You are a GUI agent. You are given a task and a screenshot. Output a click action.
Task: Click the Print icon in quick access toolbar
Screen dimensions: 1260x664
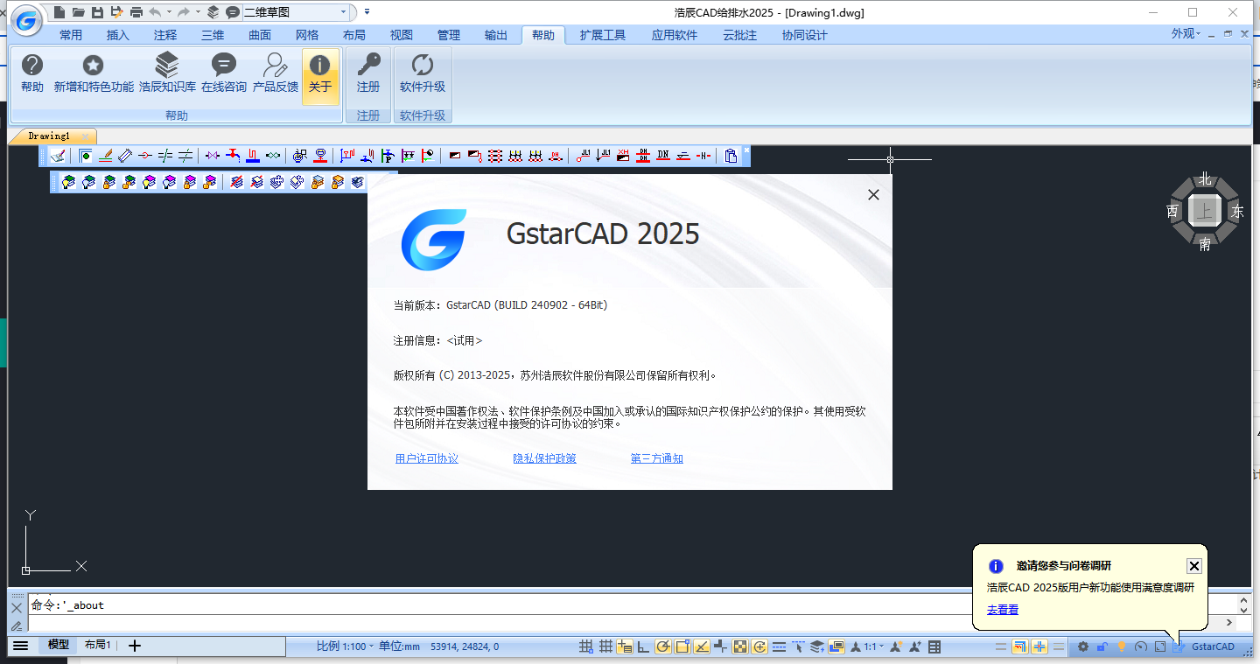136,12
